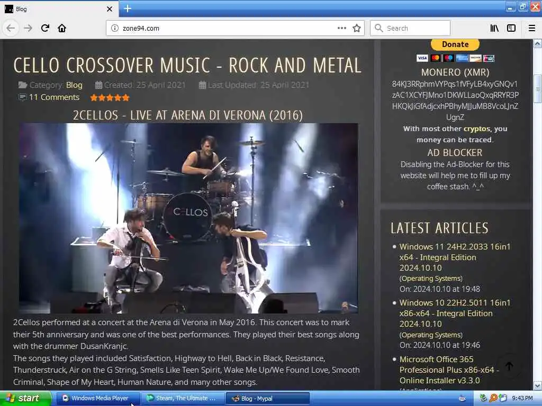Screen dimensions: 542x406
Task: Minimize the browser window
Action: 511,7
